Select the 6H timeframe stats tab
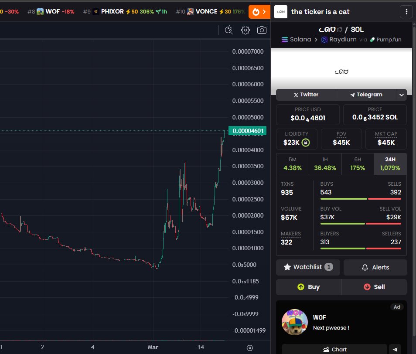416x354 pixels. (358, 164)
